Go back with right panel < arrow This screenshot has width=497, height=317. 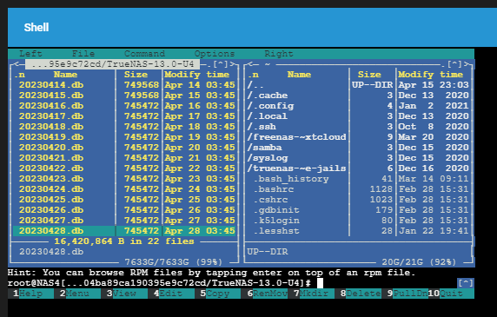coord(250,64)
